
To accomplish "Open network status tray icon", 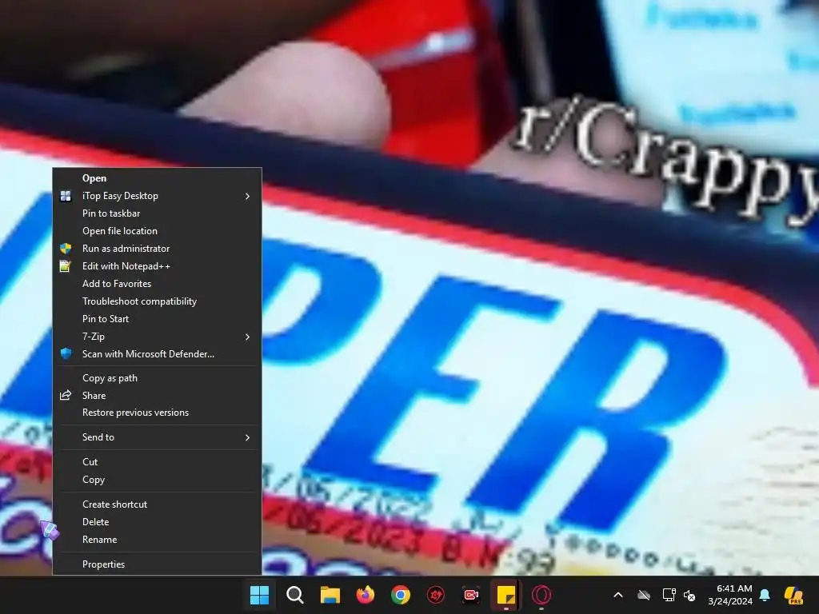I will [669, 595].
